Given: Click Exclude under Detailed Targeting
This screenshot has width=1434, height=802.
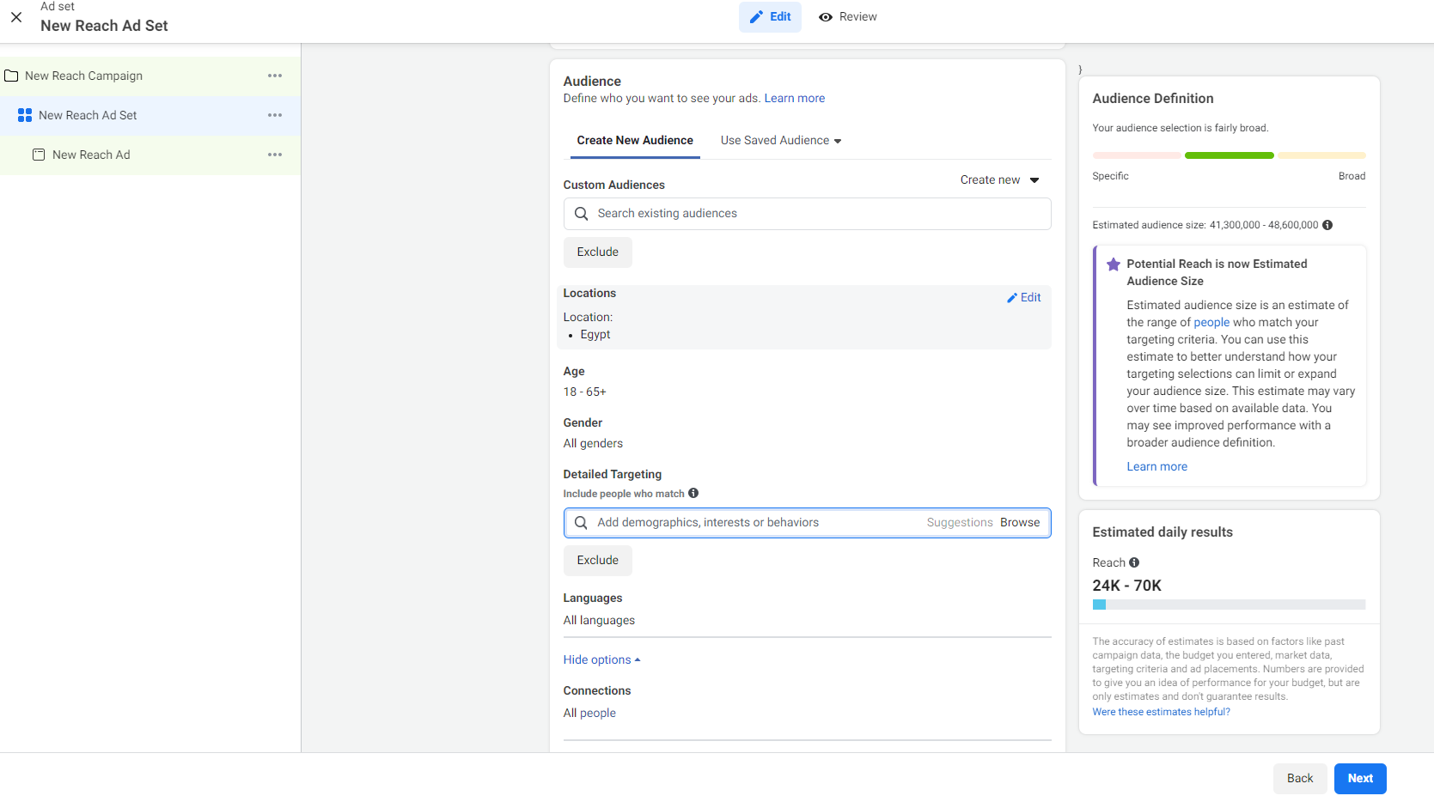Looking at the screenshot, I should pyautogui.click(x=598, y=561).
